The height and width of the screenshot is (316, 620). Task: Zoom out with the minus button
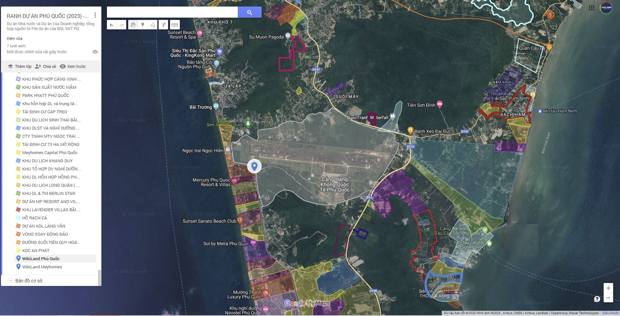[608, 298]
